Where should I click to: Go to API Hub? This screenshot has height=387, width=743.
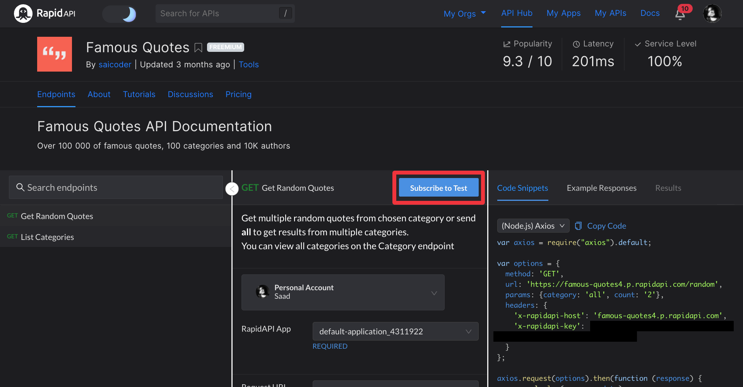click(517, 13)
